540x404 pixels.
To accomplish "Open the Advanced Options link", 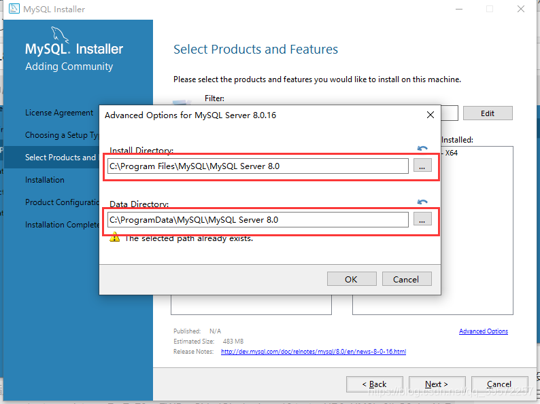I will pyautogui.click(x=483, y=331).
